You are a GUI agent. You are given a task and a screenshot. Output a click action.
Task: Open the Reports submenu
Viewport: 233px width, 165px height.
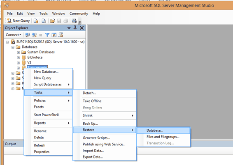tap(49, 123)
